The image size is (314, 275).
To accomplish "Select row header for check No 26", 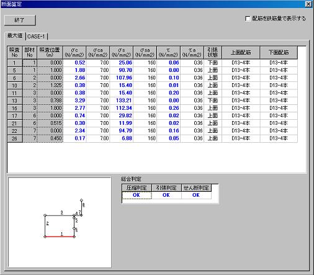I will coord(14,138).
